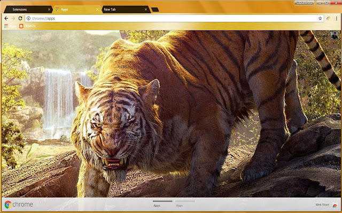The height and width of the screenshot is (213, 342).
Task: Minimize the Chrome window
Action: pyautogui.click(x=320, y=3)
